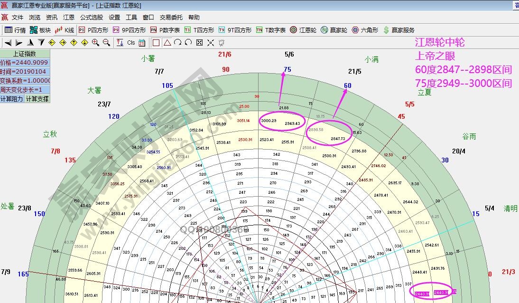This screenshot has height=303, width=519.
Task: Select the rectangle drawing tool
Action: [x=156, y=42]
